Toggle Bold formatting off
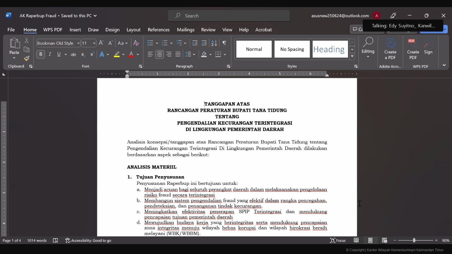 coord(41,54)
